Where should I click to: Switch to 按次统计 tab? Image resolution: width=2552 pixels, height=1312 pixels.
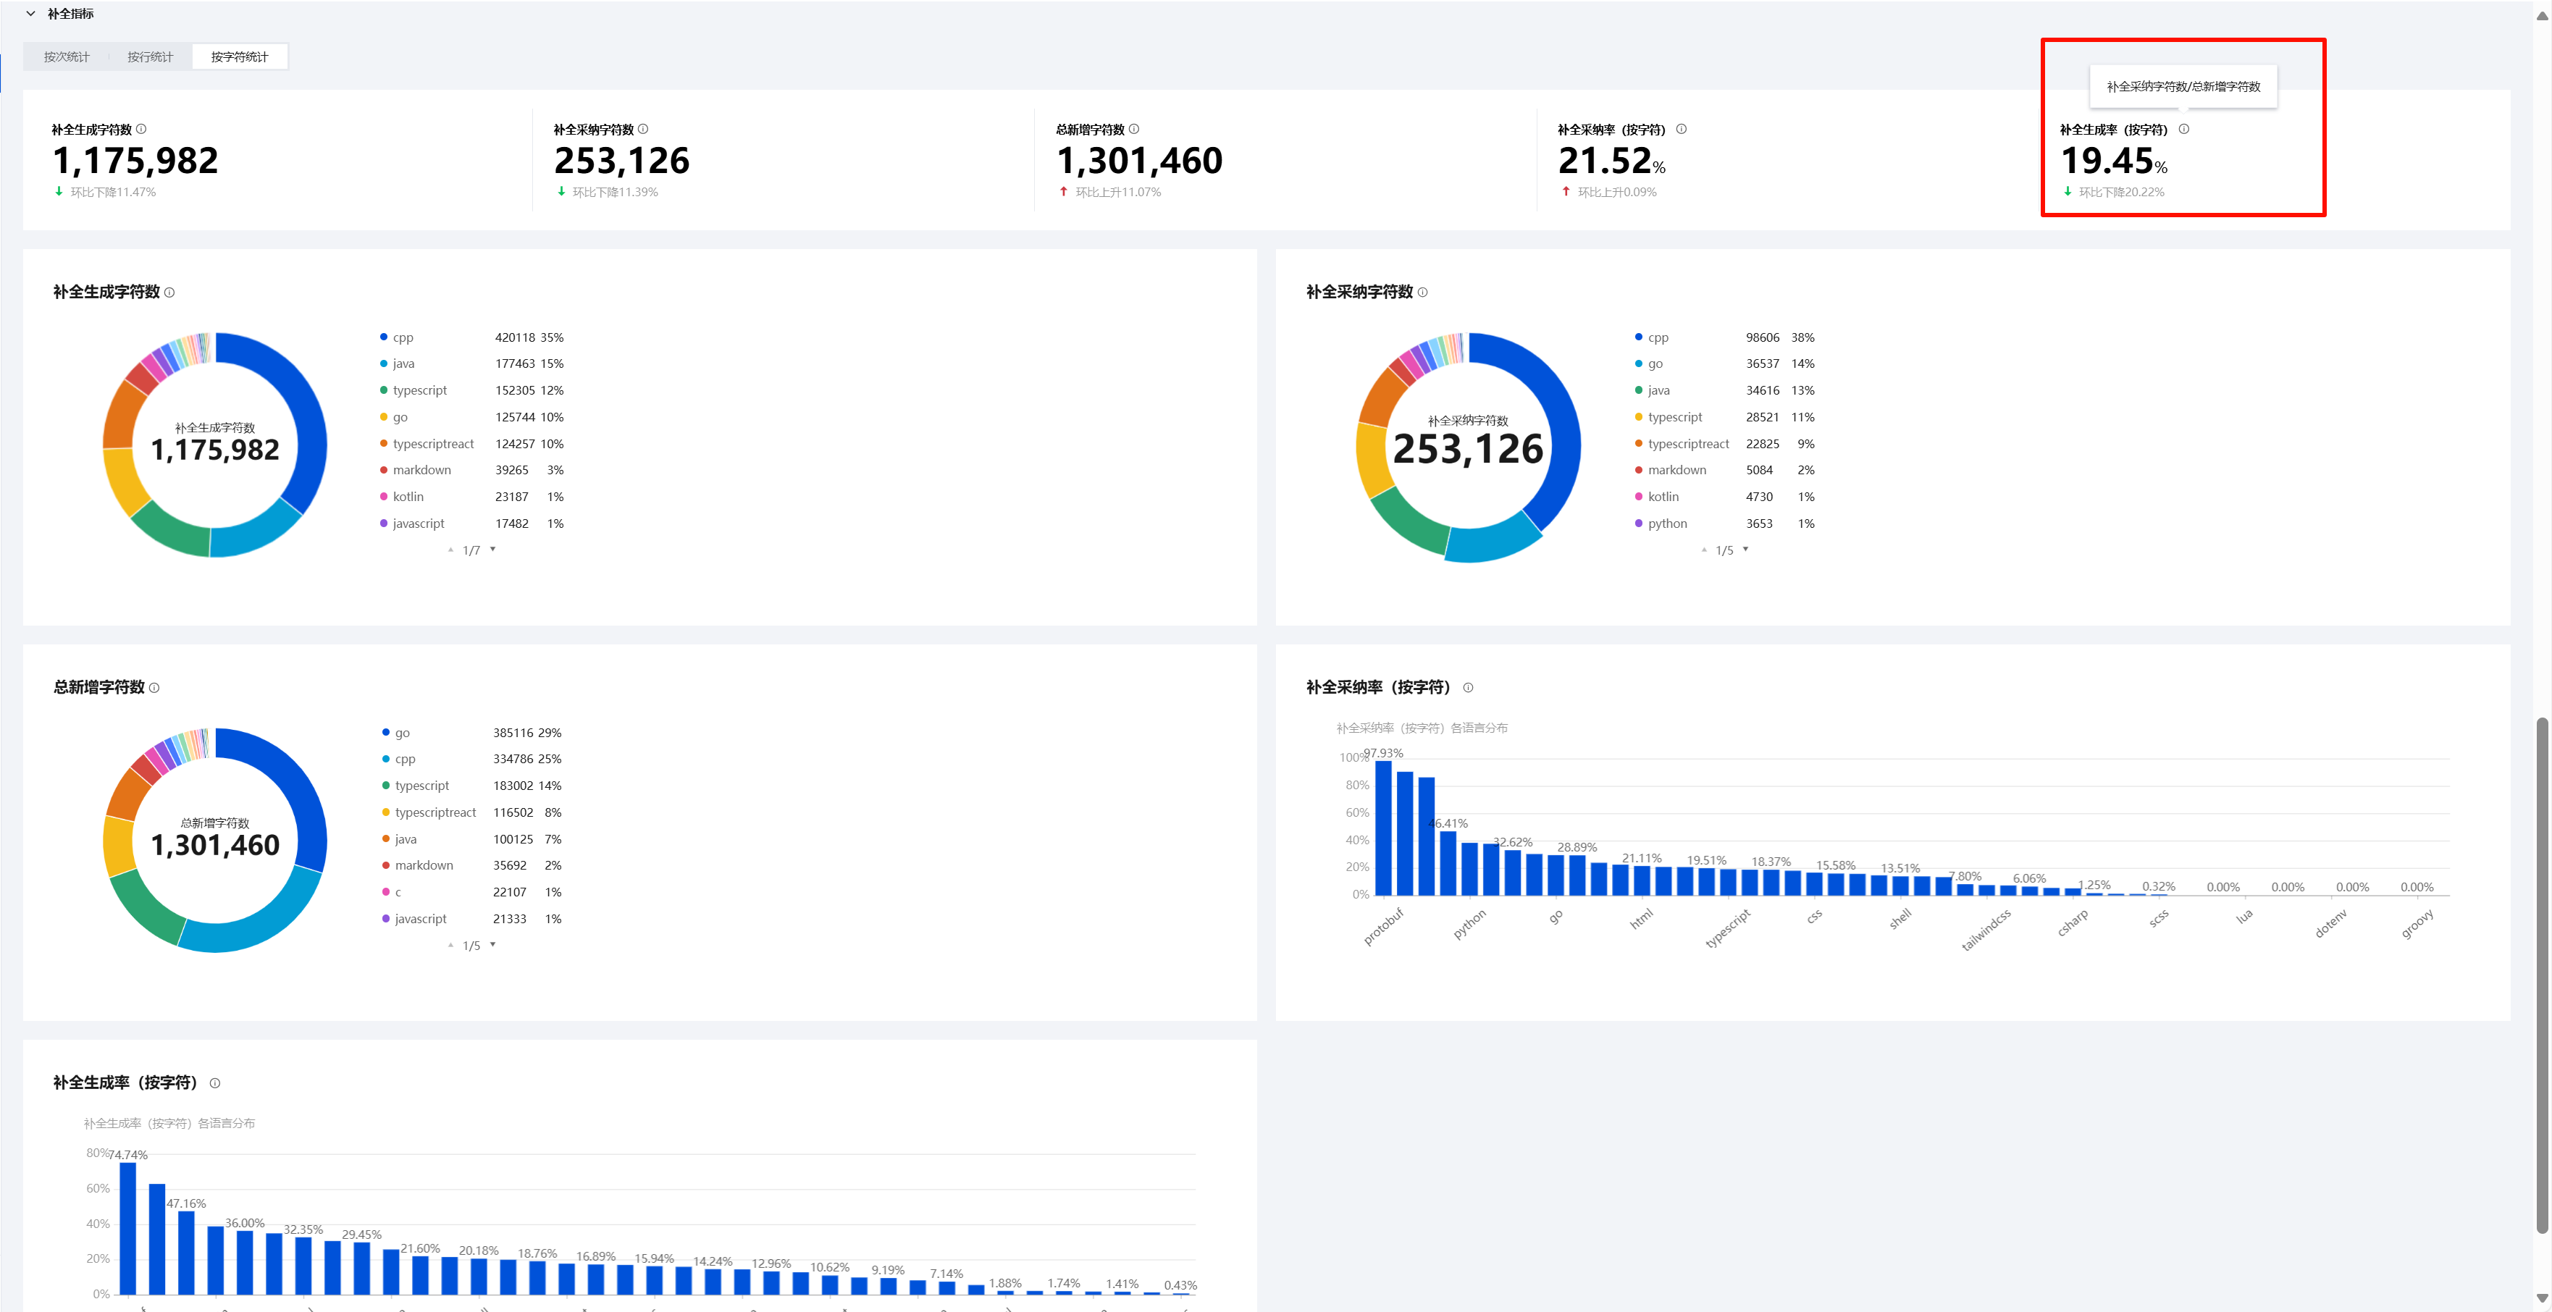pos(67,57)
